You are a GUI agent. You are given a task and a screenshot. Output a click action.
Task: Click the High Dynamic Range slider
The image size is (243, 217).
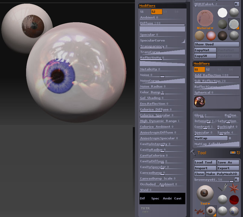tap(162, 121)
